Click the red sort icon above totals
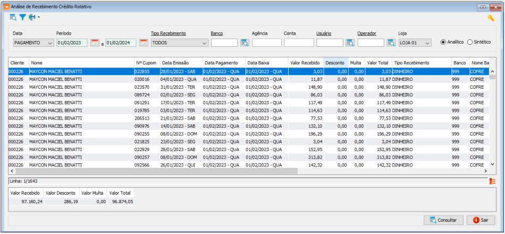 [x=492, y=181]
